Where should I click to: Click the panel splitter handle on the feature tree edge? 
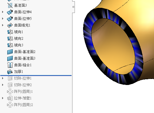pyautogui.click(x=73, y=7)
